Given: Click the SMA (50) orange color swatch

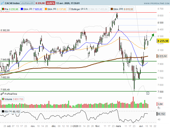Looking at the screenshot, I should pyautogui.click(x=46, y=9).
